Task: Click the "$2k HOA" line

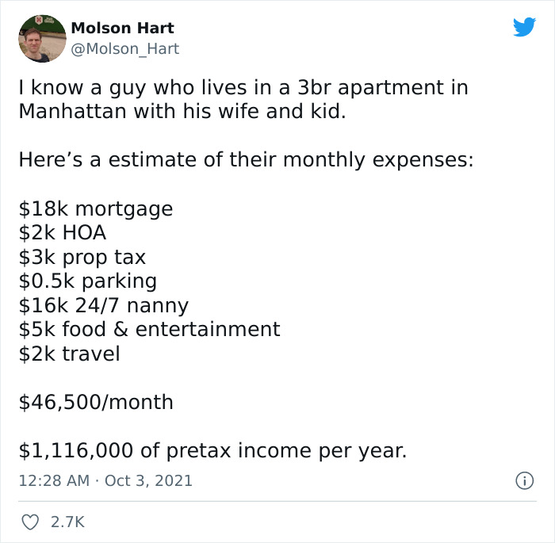Action: click(63, 233)
